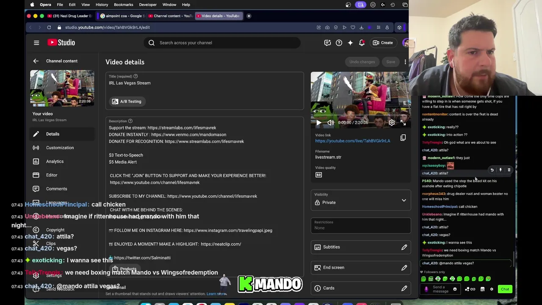Open the Opera menu bar item
This screenshot has height=305, width=542.
[45, 5]
